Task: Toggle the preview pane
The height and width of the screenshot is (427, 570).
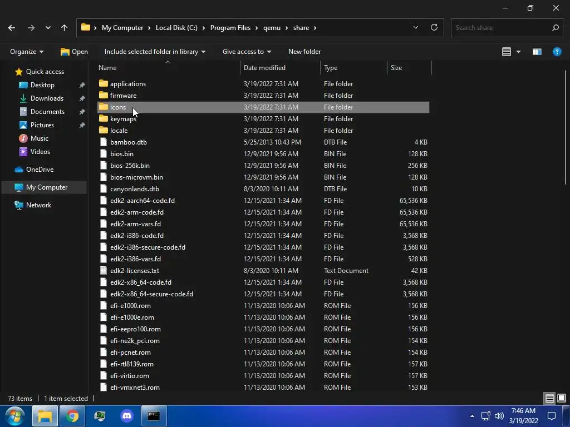Action: (537, 52)
